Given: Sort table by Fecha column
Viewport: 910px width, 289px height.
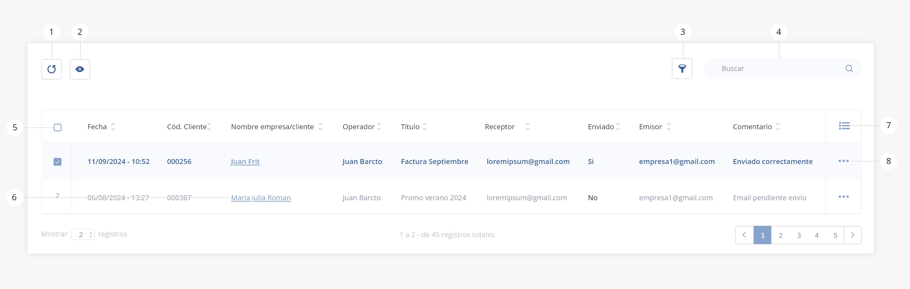Looking at the screenshot, I should (x=113, y=127).
